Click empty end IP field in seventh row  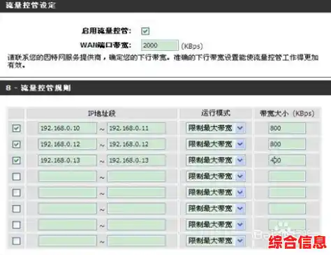(136, 224)
